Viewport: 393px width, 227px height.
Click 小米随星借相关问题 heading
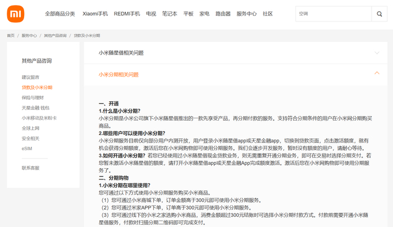(x=121, y=53)
